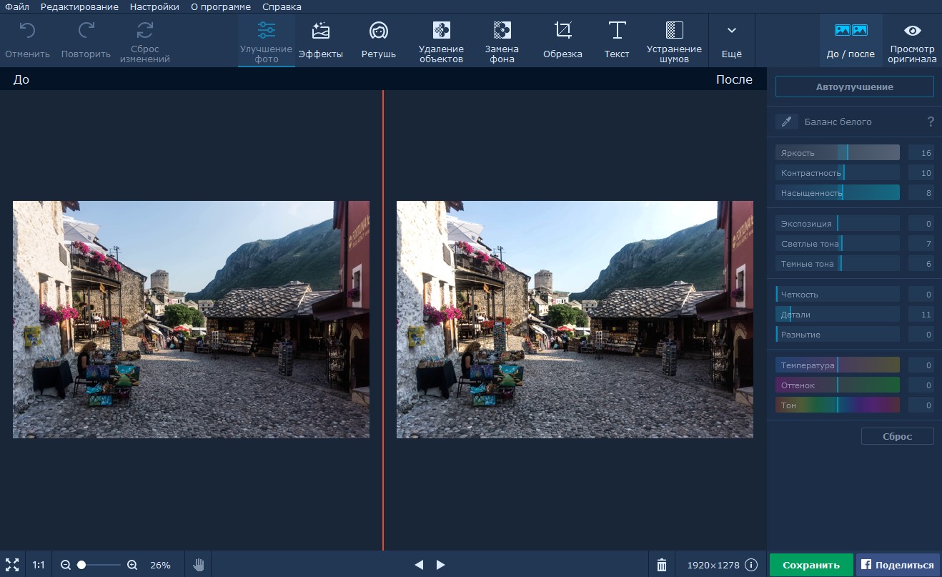Set zoom to 1:1
This screenshot has height=577, width=942.
(39, 565)
